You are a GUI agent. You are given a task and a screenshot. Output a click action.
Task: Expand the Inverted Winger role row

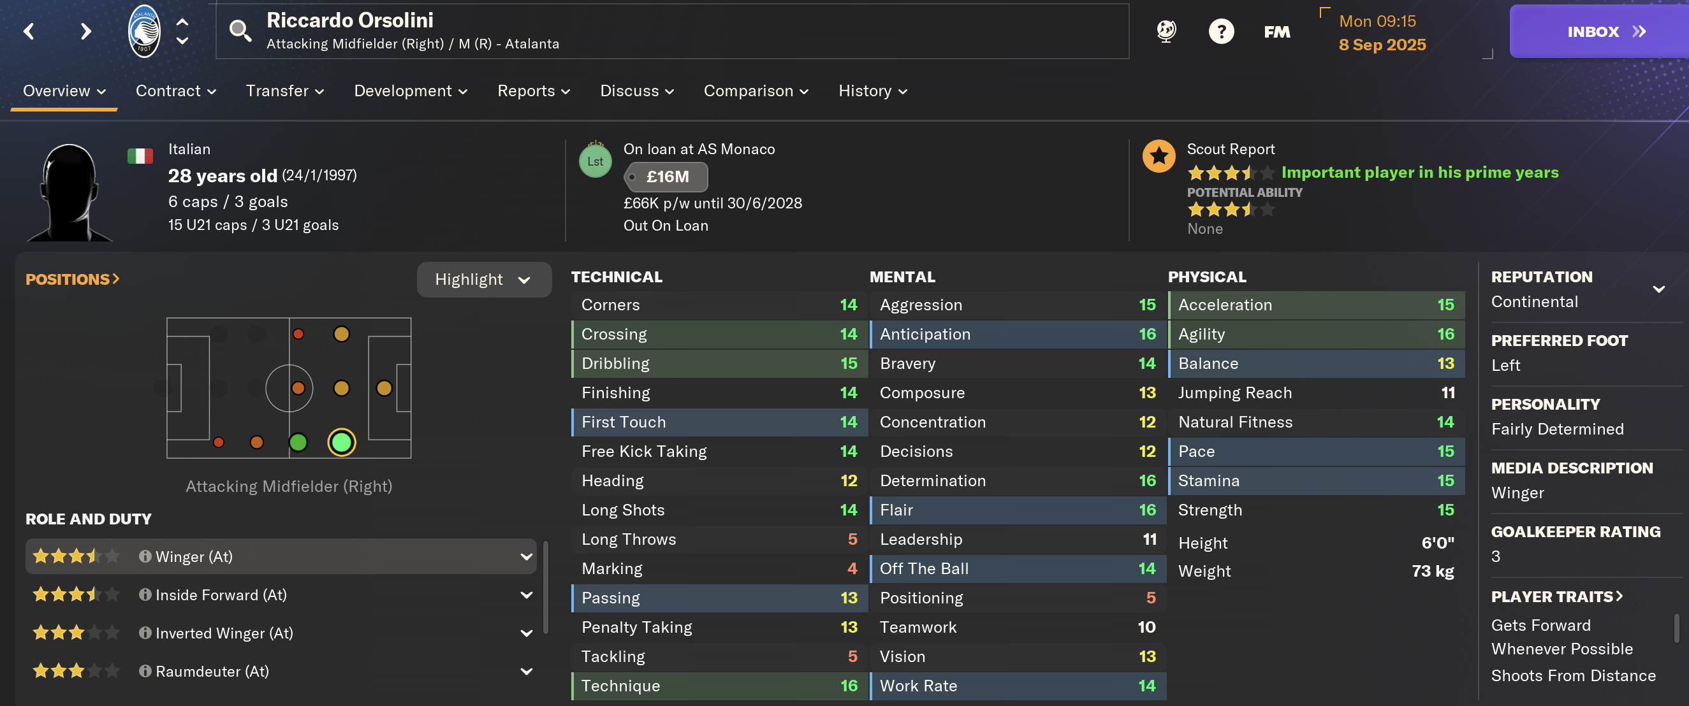[526, 633]
